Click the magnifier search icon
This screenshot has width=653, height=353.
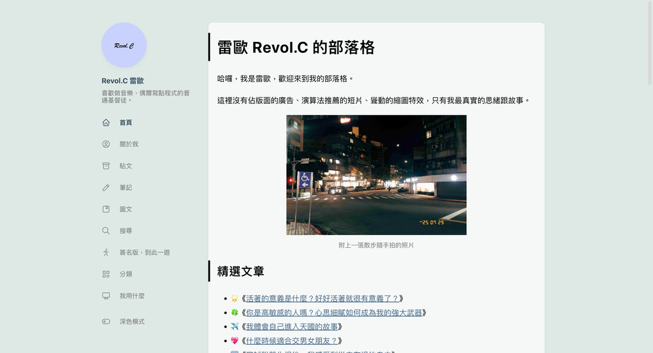click(x=106, y=231)
